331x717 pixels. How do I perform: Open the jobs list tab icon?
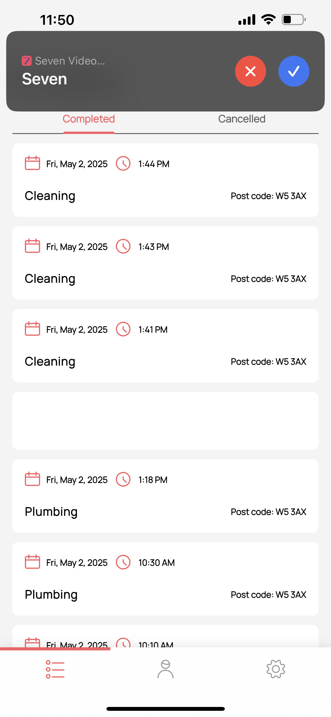coord(55,669)
